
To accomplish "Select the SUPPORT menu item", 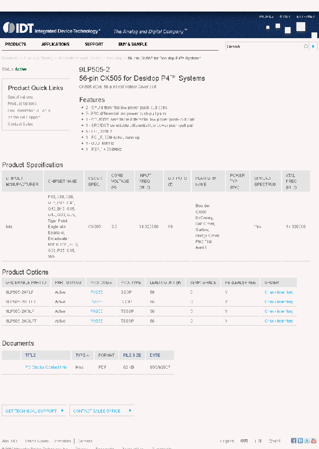I will click(x=94, y=44).
